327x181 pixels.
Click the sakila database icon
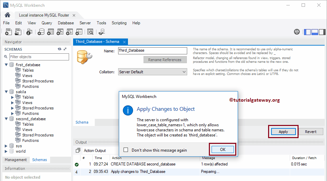click(12, 92)
